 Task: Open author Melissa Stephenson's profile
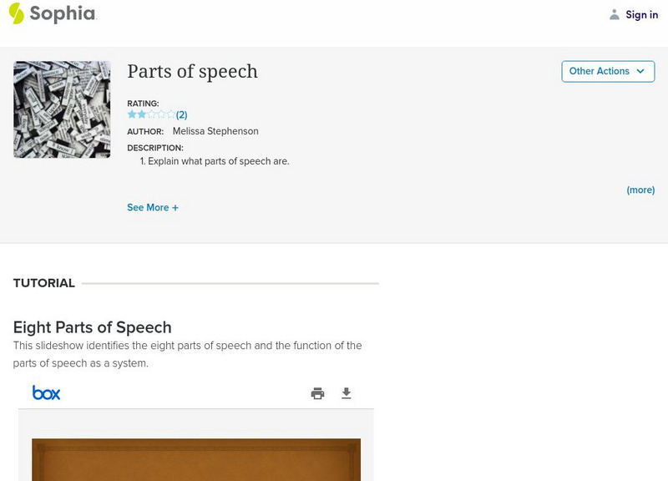[x=215, y=131]
